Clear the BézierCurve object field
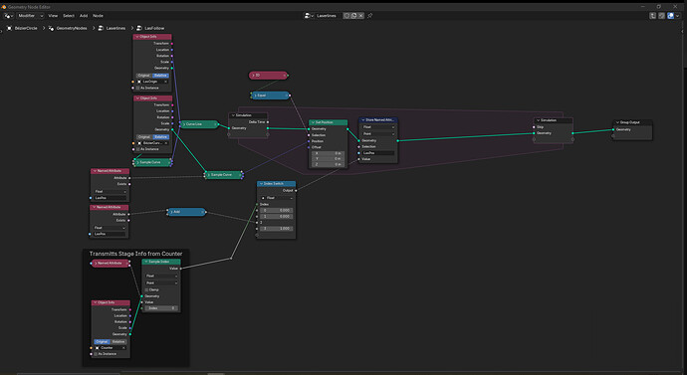Viewport: 687px width, 375px height. point(166,143)
